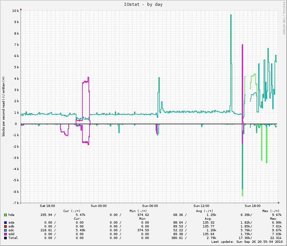Click sdc maximum read value '5.76k'
The width and height of the screenshot is (287, 246).
coord(245,230)
